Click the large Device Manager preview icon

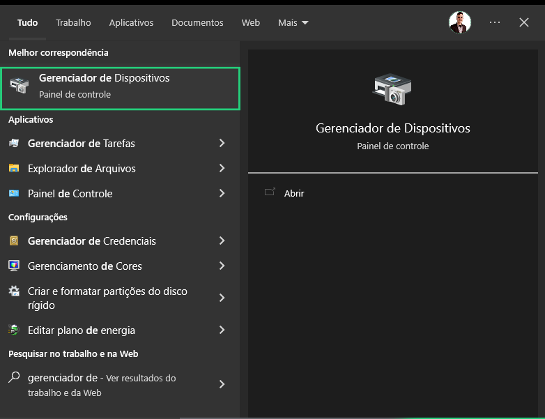coord(392,89)
